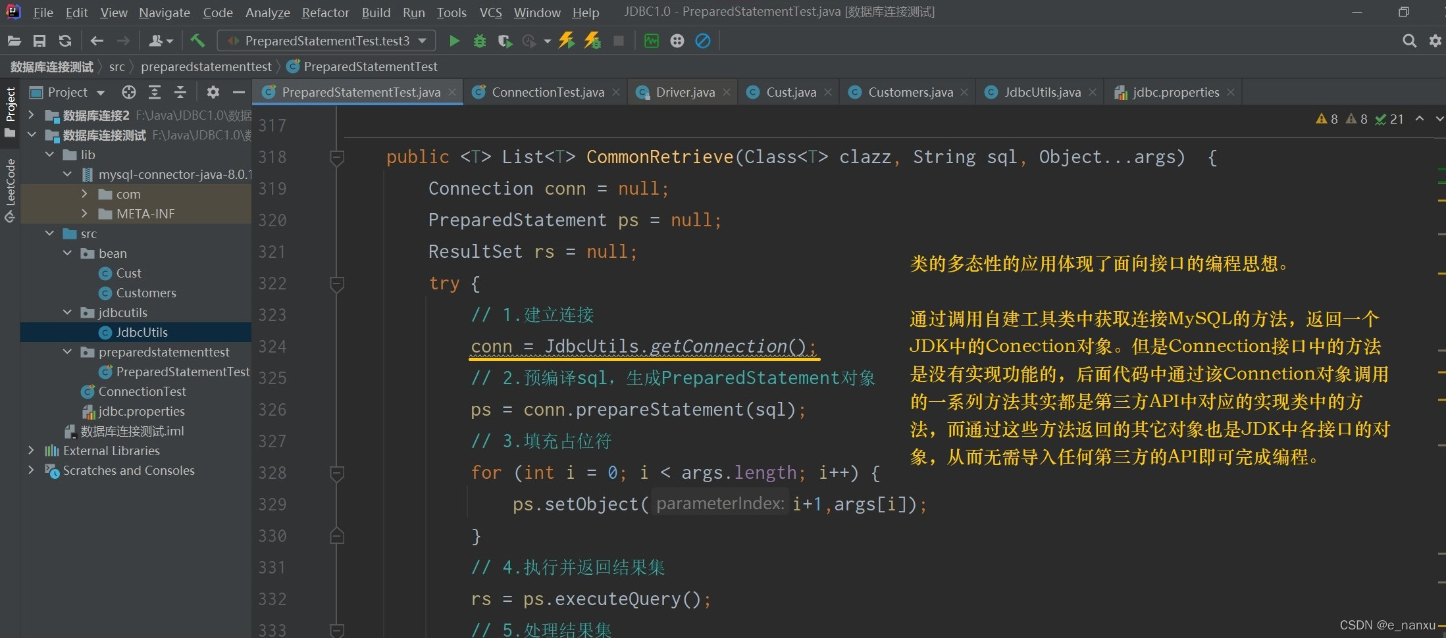Screen dimensions: 1446x638
Task: Click line number 326 in gutter
Action: click(x=272, y=410)
